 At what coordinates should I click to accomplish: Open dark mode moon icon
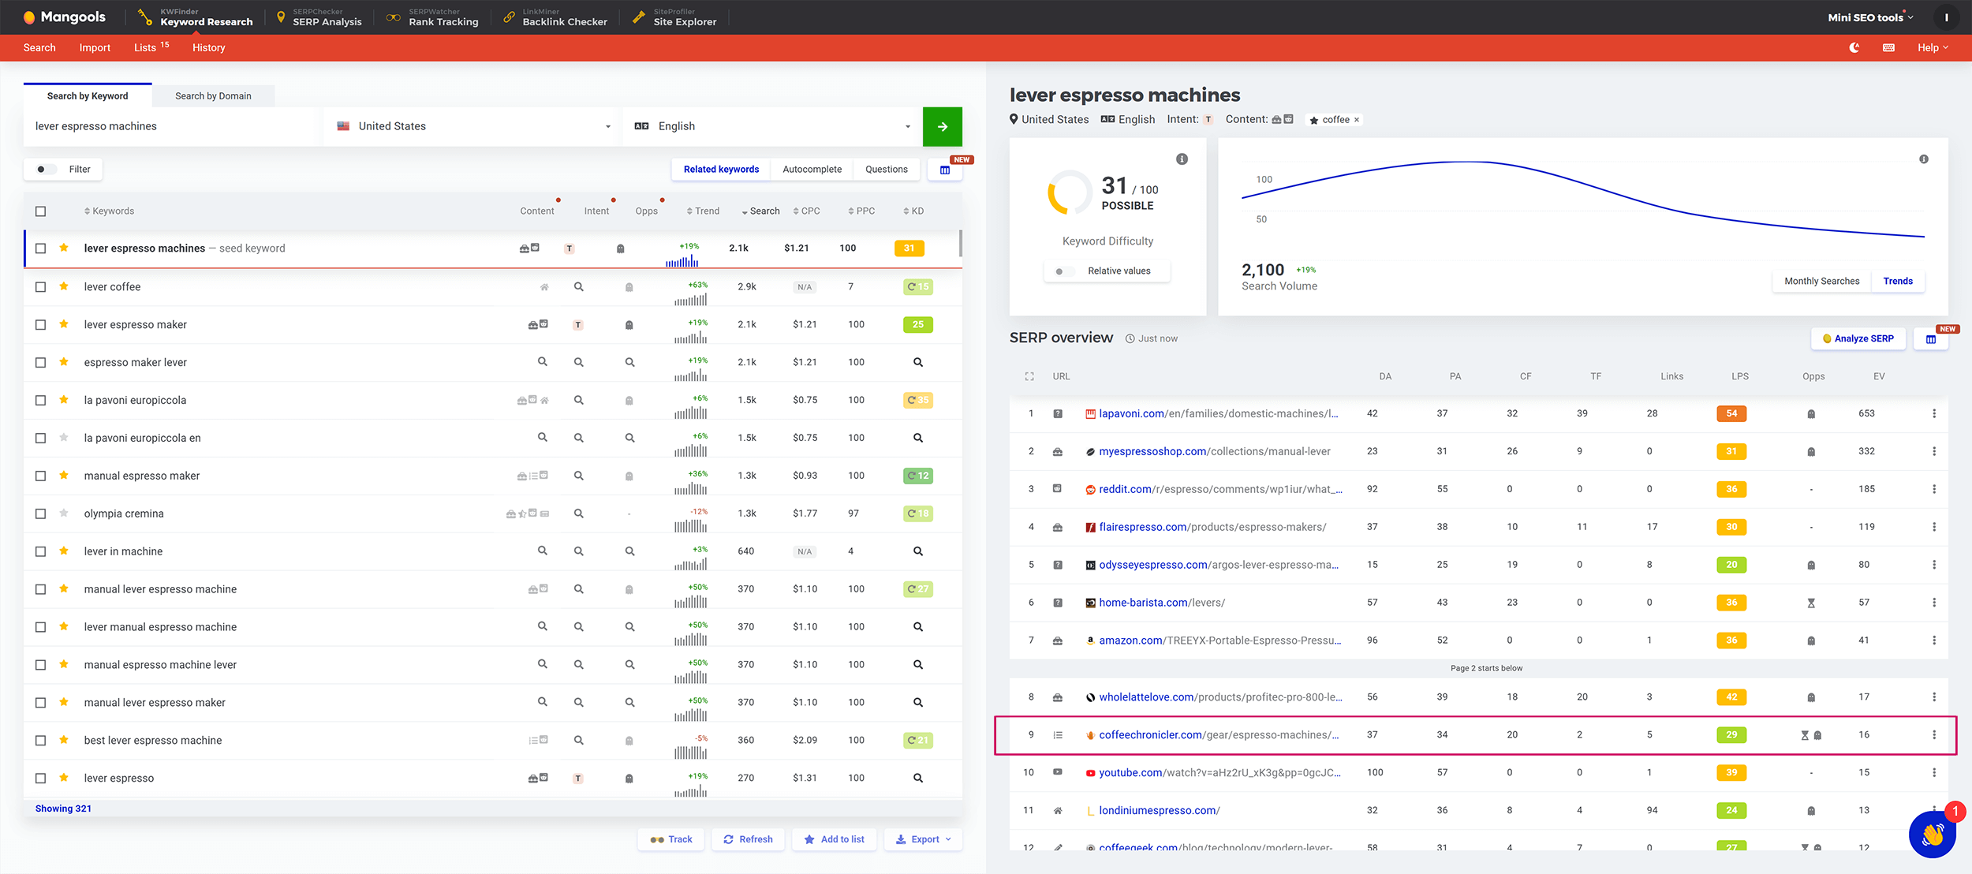pyautogui.click(x=1854, y=47)
